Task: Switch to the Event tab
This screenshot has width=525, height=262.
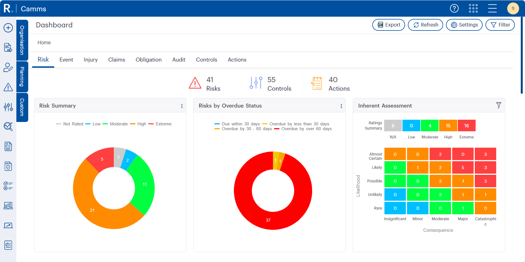Action: pos(66,60)
